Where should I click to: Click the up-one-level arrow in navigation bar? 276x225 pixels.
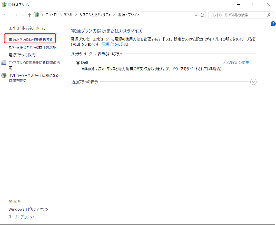point(29,15)
